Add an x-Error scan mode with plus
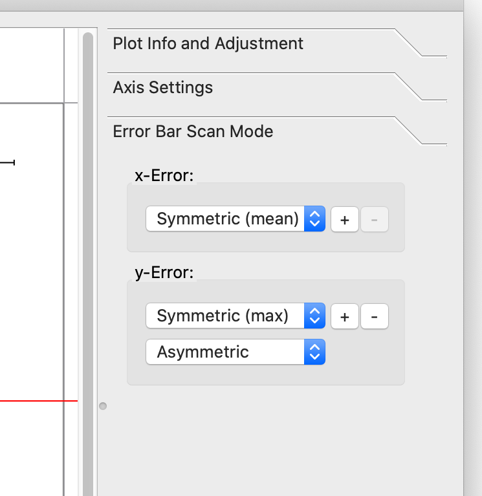This screenshot has height=496, width=482. coord(345,220)
